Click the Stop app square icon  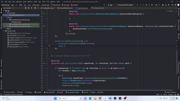[x=159, y=5]
